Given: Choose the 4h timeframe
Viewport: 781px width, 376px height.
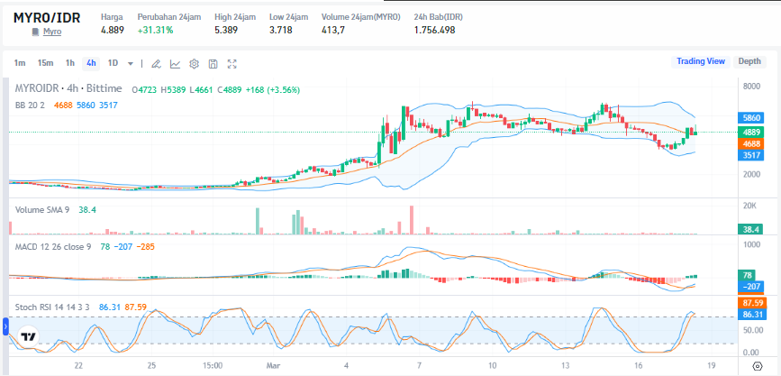Looking at the screenshot, I should pos(91,63).
